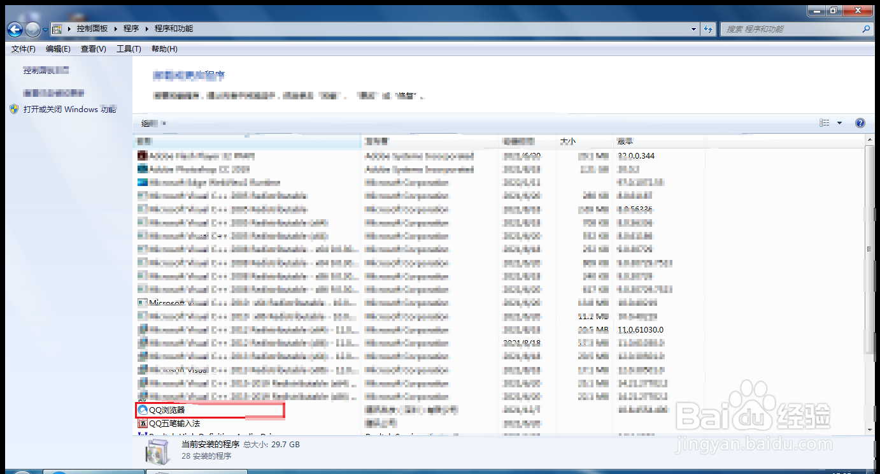The image size is (880, 474).
Task: Select the Adobe Photoshop CC program icon
Action: pos(143,169)
